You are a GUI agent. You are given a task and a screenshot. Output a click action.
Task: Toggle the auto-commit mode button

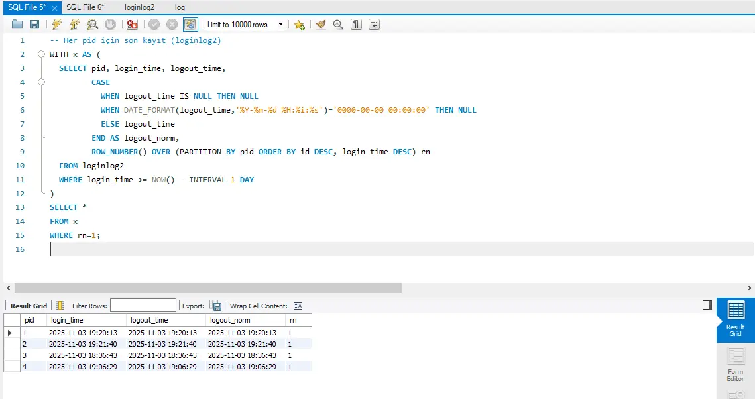pos(190,25)
